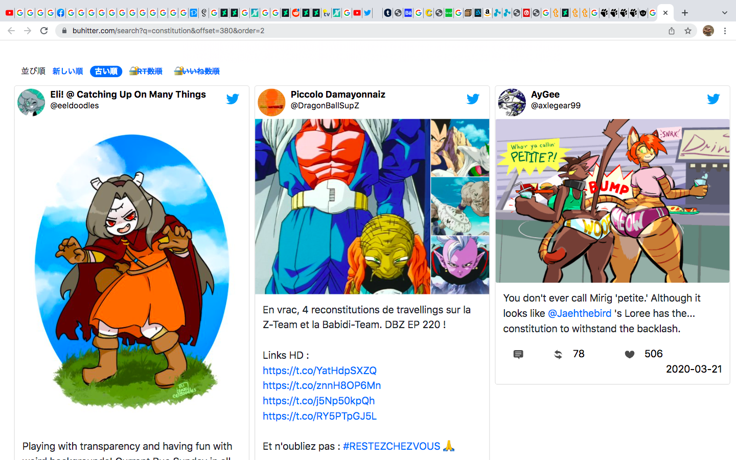This screenshot has width=736, height=460.
Task: Open Eli's horned girl illustration
Action: [132, 271]
